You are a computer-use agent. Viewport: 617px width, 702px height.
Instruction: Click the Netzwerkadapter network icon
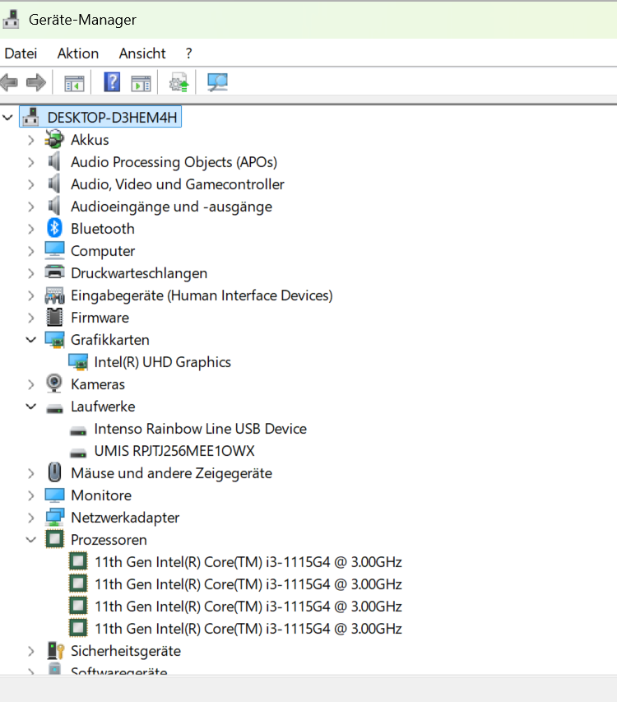[x=54, y=517]
